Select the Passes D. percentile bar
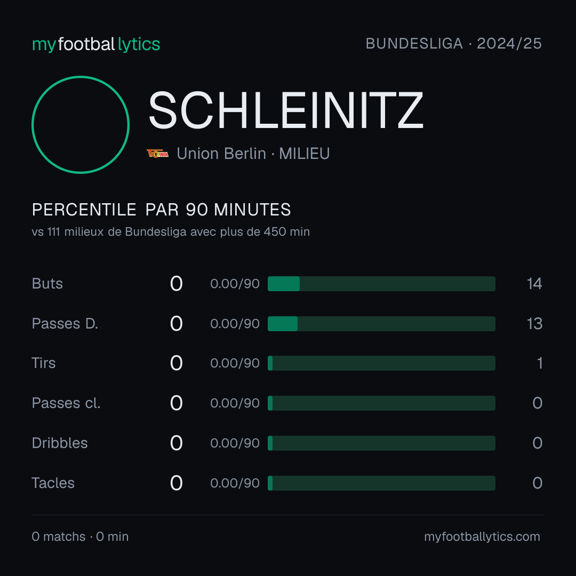Viewport: 576px width, 576px height. tap(381, 324)
